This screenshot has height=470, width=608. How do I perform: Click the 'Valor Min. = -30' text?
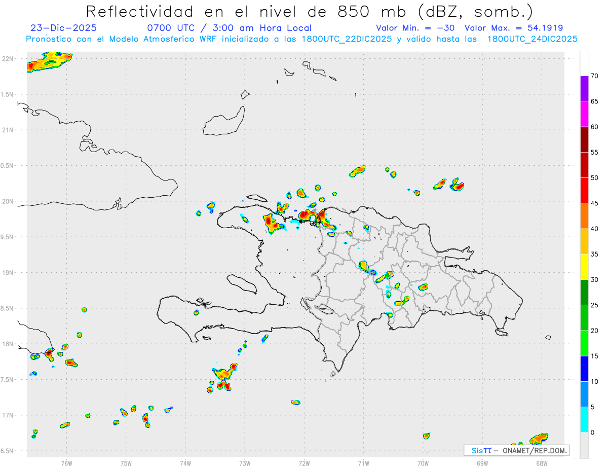pyautogui.click(x=415, y=28)
